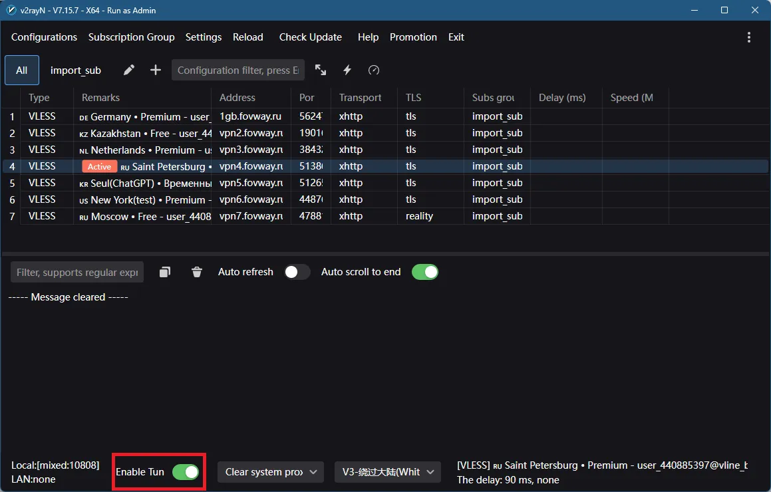Image resolution: width=771 pixels, height=492 pixels.
Task: Switch to the import_sub tab
Action: (76, 70)
